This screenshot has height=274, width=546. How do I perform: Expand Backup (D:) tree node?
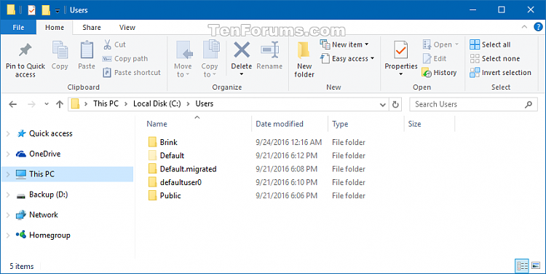pyautogui.click(x=8, y=195)
